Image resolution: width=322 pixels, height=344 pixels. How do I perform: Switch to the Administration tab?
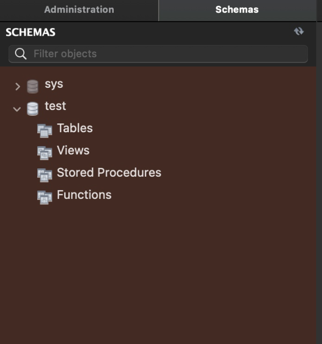(x=79, y=10)
